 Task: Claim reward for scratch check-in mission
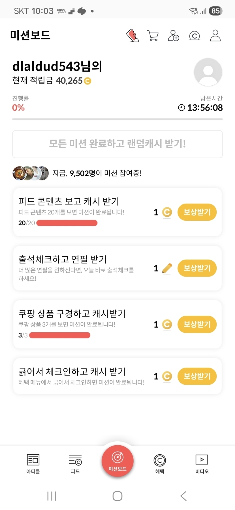(x=197, y=376)
